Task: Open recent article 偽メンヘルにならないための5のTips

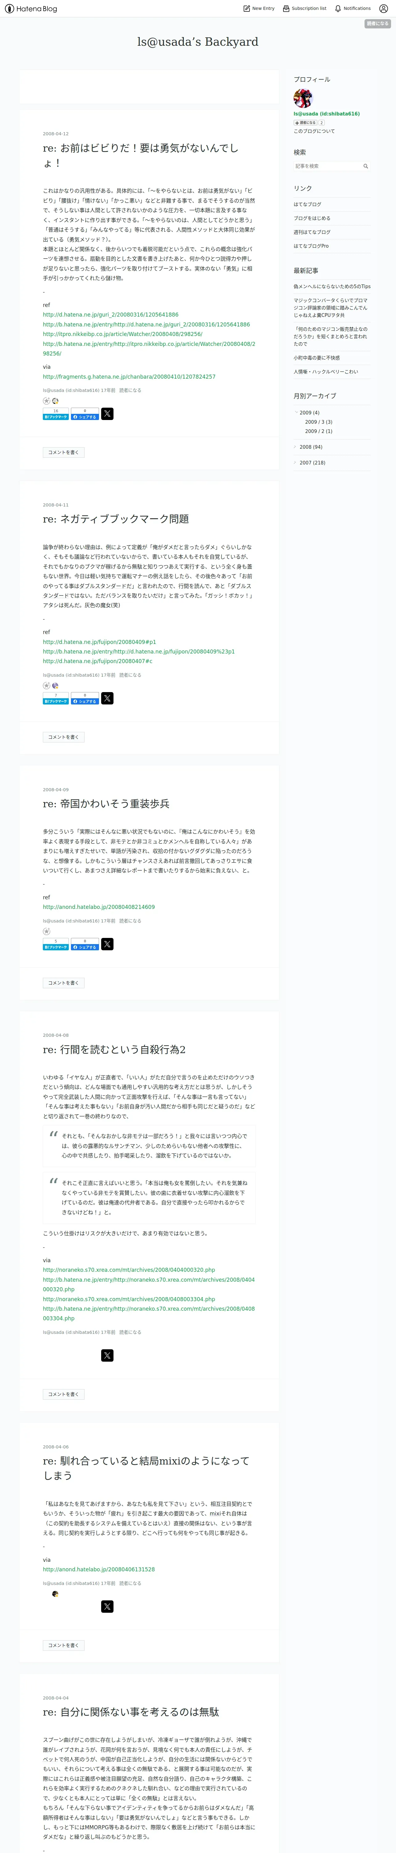Action: point(332,286)
